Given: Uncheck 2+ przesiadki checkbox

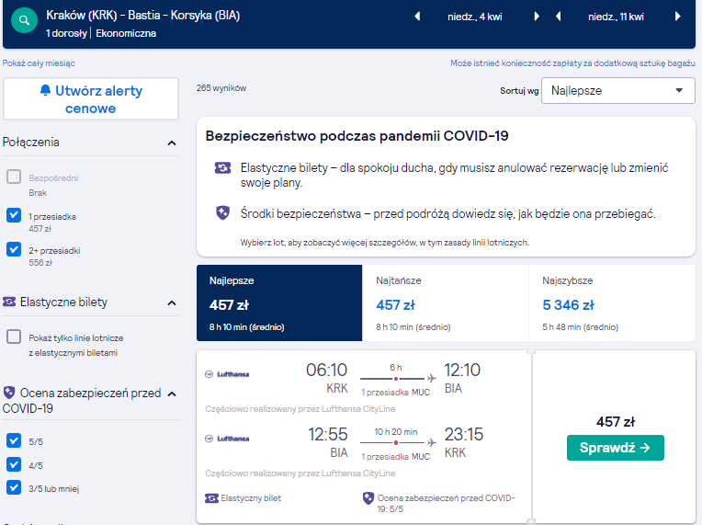Looking at the screenshot, I should 14,249.
